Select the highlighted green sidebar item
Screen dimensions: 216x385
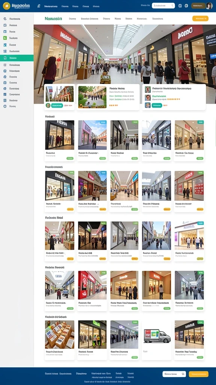coord(16,58)
